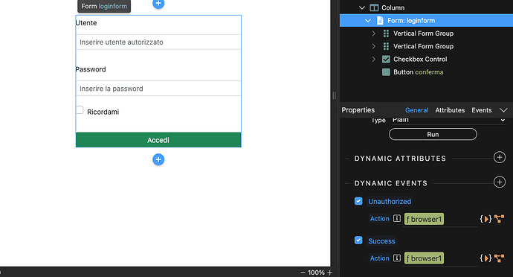Click the Password label on canvas
This screenshot has height=277, width=513.
(91, 69)
